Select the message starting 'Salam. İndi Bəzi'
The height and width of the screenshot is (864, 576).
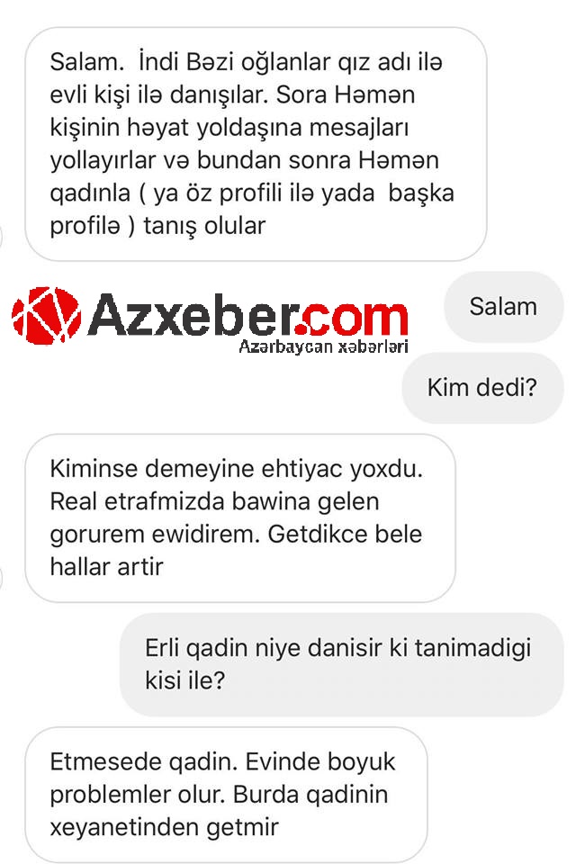256,144
